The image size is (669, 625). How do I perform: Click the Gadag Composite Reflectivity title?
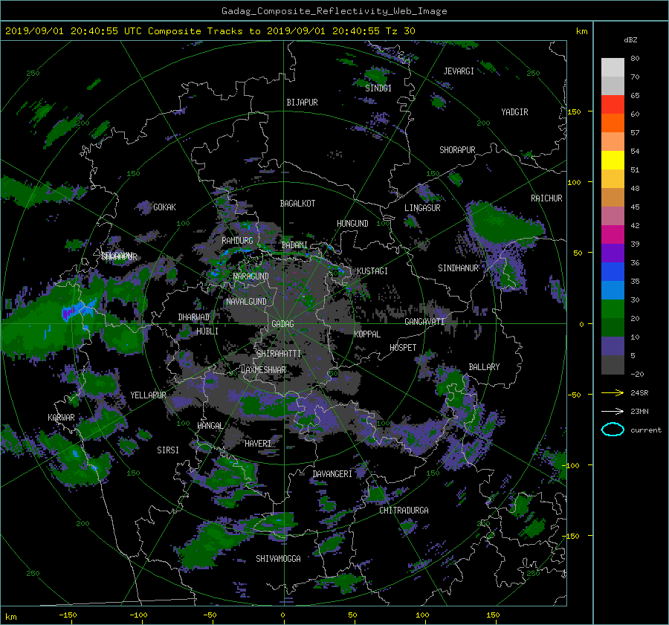(x=334, y=11)
